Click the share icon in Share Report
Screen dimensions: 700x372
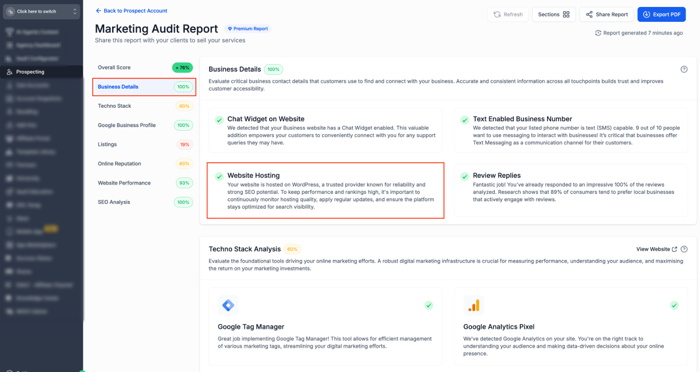(589, 14)
